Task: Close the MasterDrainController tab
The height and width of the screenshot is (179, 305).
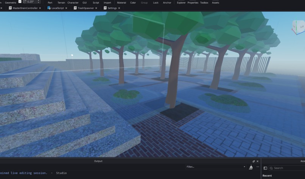Action: pyautogui.click(x=40, y=8)
